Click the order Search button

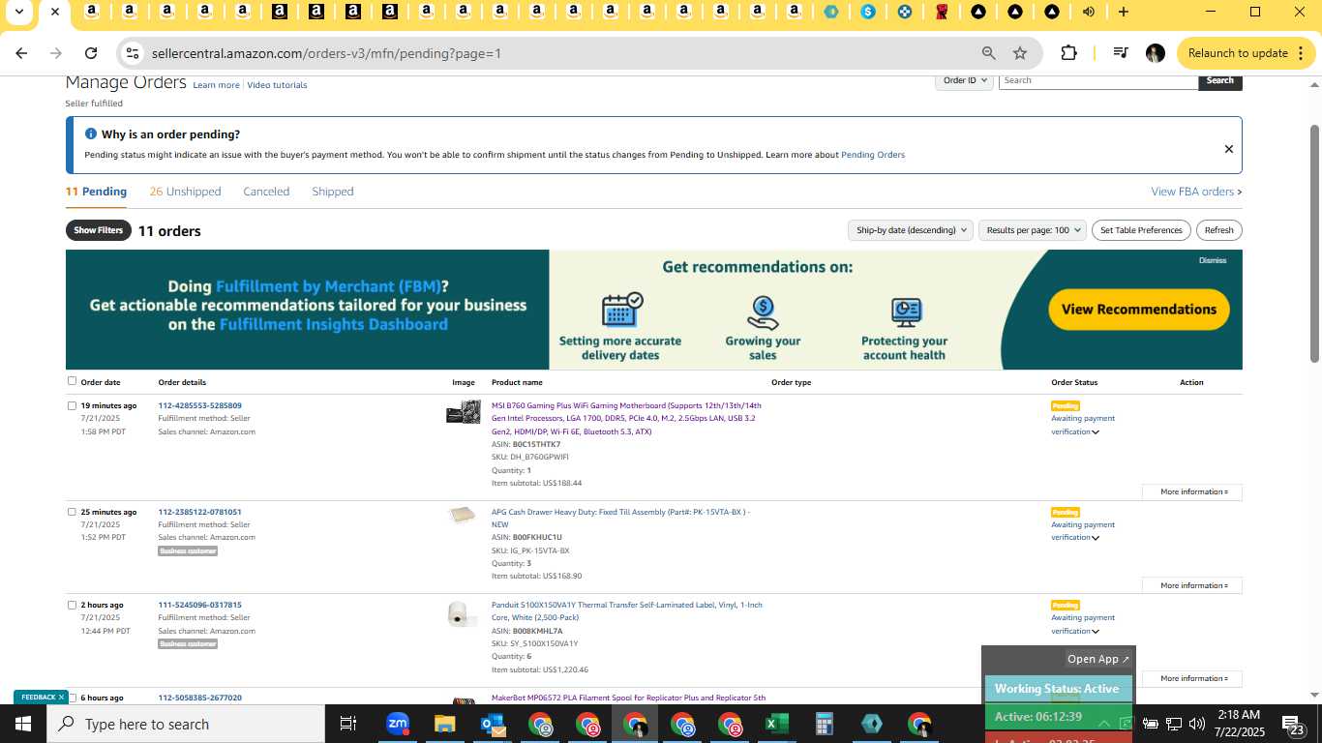pos(1219,80)
